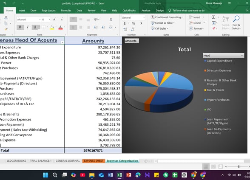
Task: Click the Increase Font Size icon
Action: pos(54,20)
